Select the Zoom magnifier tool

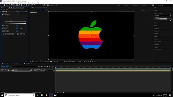[x=7, y=5]
